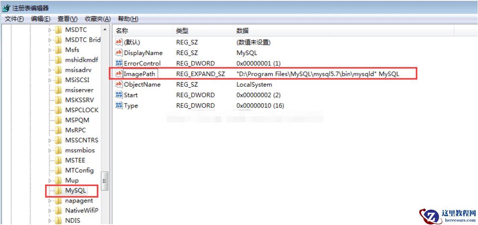Expand the NDIS tree node
Screen dimensions: 478x225
[x=50, y=221]
